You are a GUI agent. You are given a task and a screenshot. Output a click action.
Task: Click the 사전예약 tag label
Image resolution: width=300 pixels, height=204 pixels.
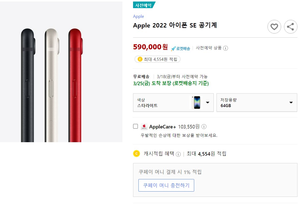tap(144, 5)
